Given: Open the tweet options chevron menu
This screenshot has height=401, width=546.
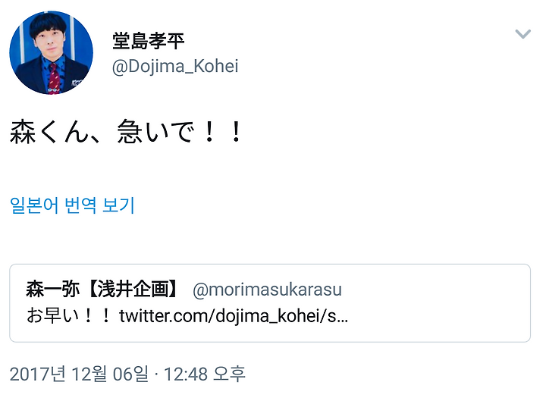Looking at the screenshot, I should (522, 34).
